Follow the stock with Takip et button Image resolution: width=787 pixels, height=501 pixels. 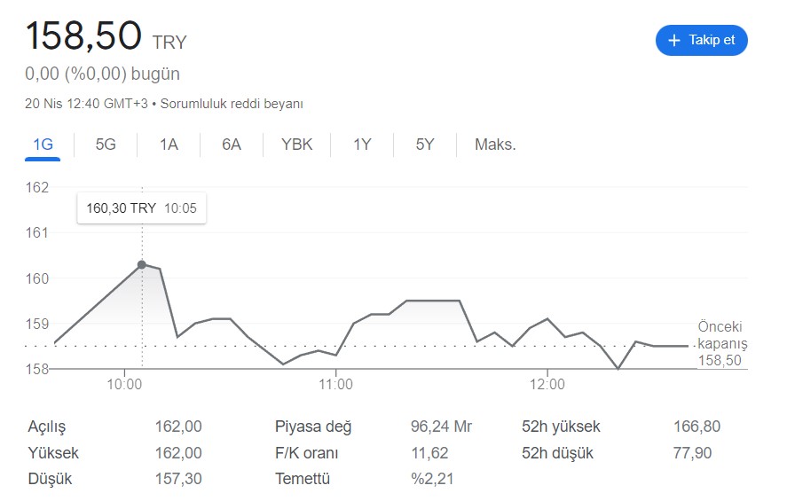click(x=702, y=41)
